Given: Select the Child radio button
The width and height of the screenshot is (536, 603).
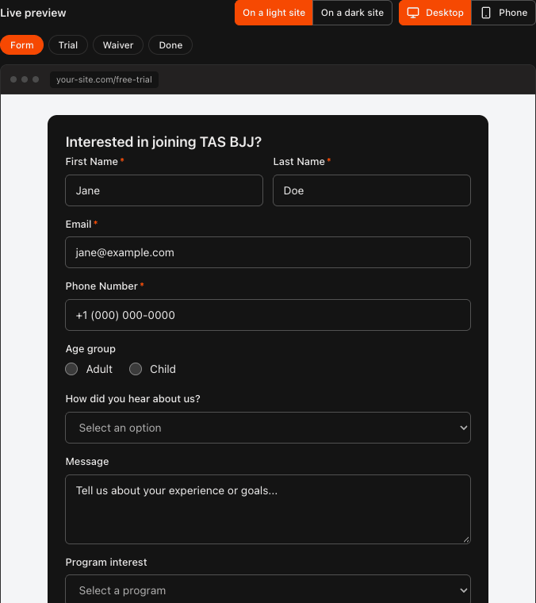Looking at the screenshot, I should pos(136,369).
